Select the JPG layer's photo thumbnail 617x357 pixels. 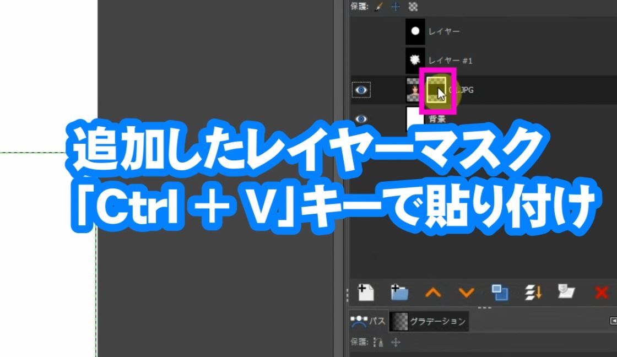413,90
